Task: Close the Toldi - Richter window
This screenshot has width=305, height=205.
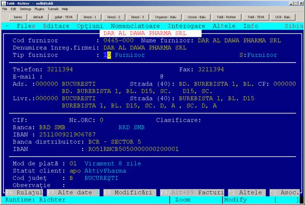Action: [x=301, y=3]
